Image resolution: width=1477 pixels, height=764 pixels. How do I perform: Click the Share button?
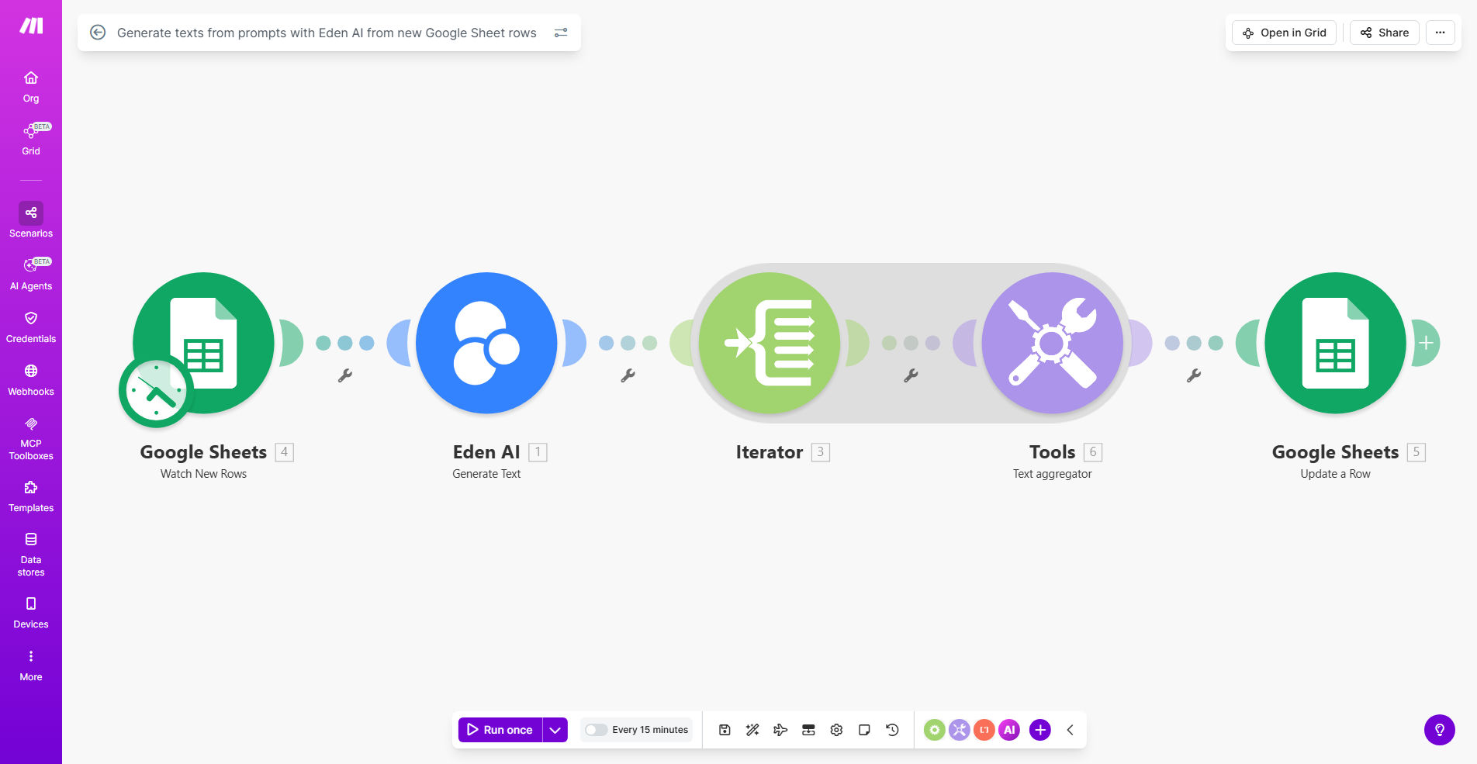[1385, 33]
